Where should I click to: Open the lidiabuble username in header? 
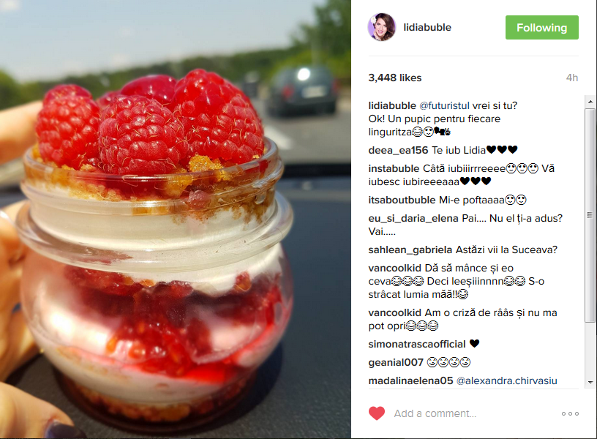tap(427, 27)
